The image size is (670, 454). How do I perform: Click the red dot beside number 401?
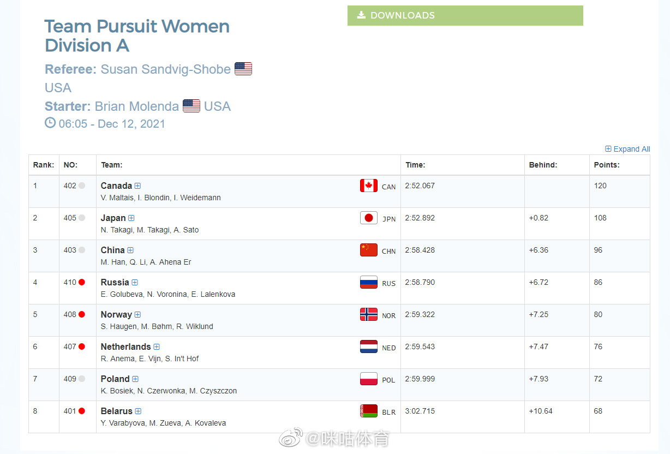coord(82,411)
